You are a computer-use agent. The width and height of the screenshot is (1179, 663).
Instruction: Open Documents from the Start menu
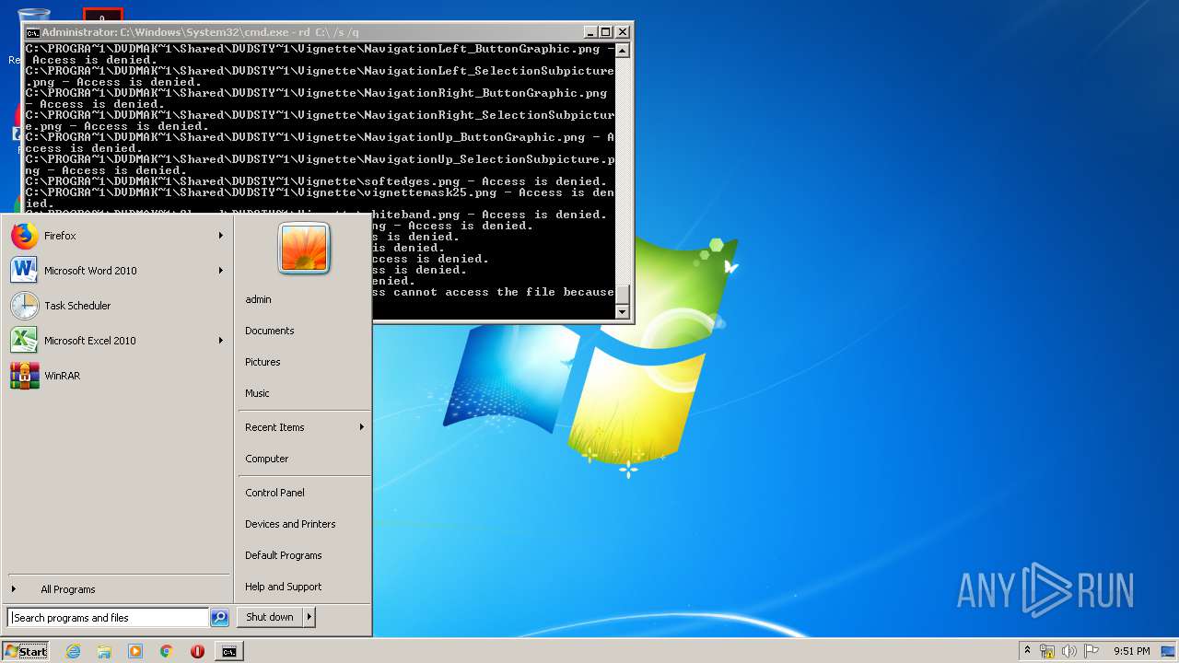coord(304,331)
